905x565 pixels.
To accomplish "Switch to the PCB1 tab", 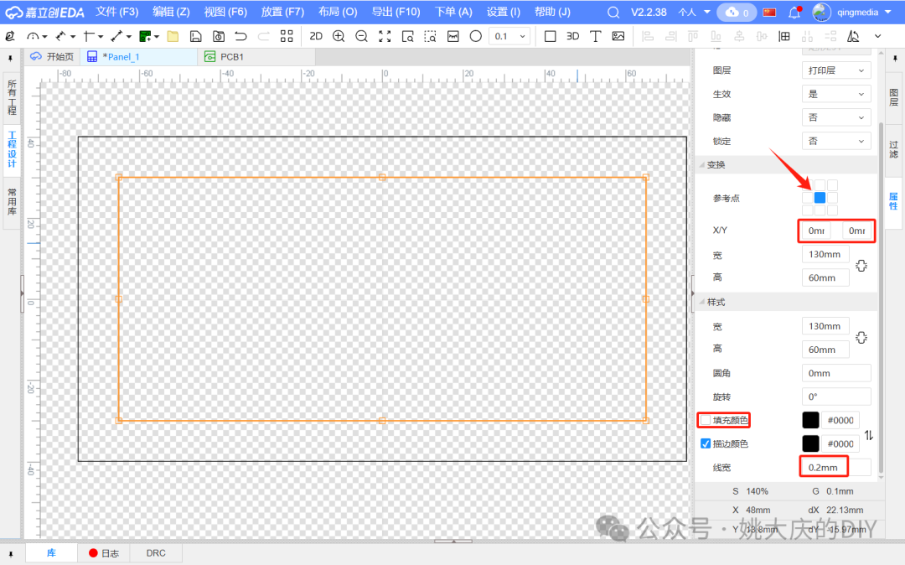I will [x=231, y=56].
